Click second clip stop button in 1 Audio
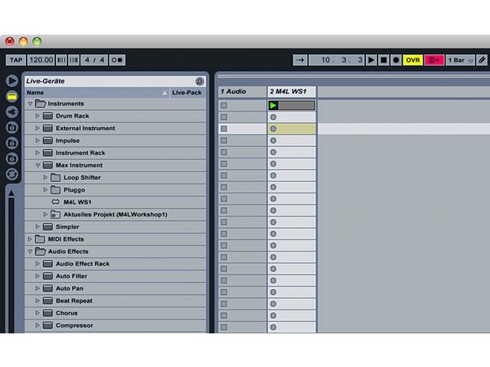 click(x=224, y=117)
